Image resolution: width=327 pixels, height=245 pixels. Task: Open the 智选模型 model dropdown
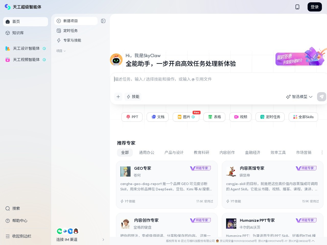299,97
